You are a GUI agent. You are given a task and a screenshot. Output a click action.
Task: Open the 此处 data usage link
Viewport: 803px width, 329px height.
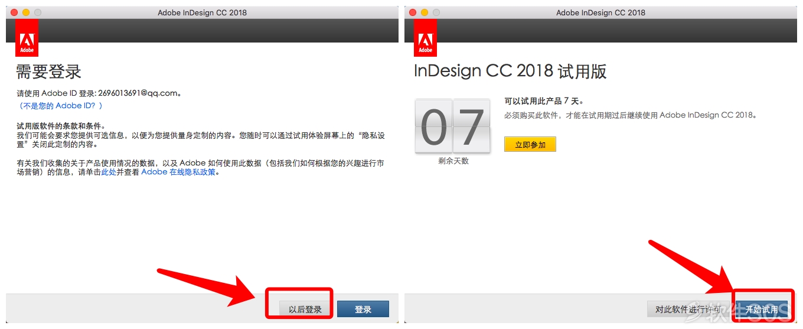click(x=109, y=172)
